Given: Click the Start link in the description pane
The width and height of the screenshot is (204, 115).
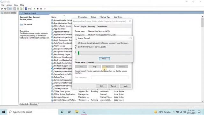Looking at the screenshot, I should tap(21, 24).
